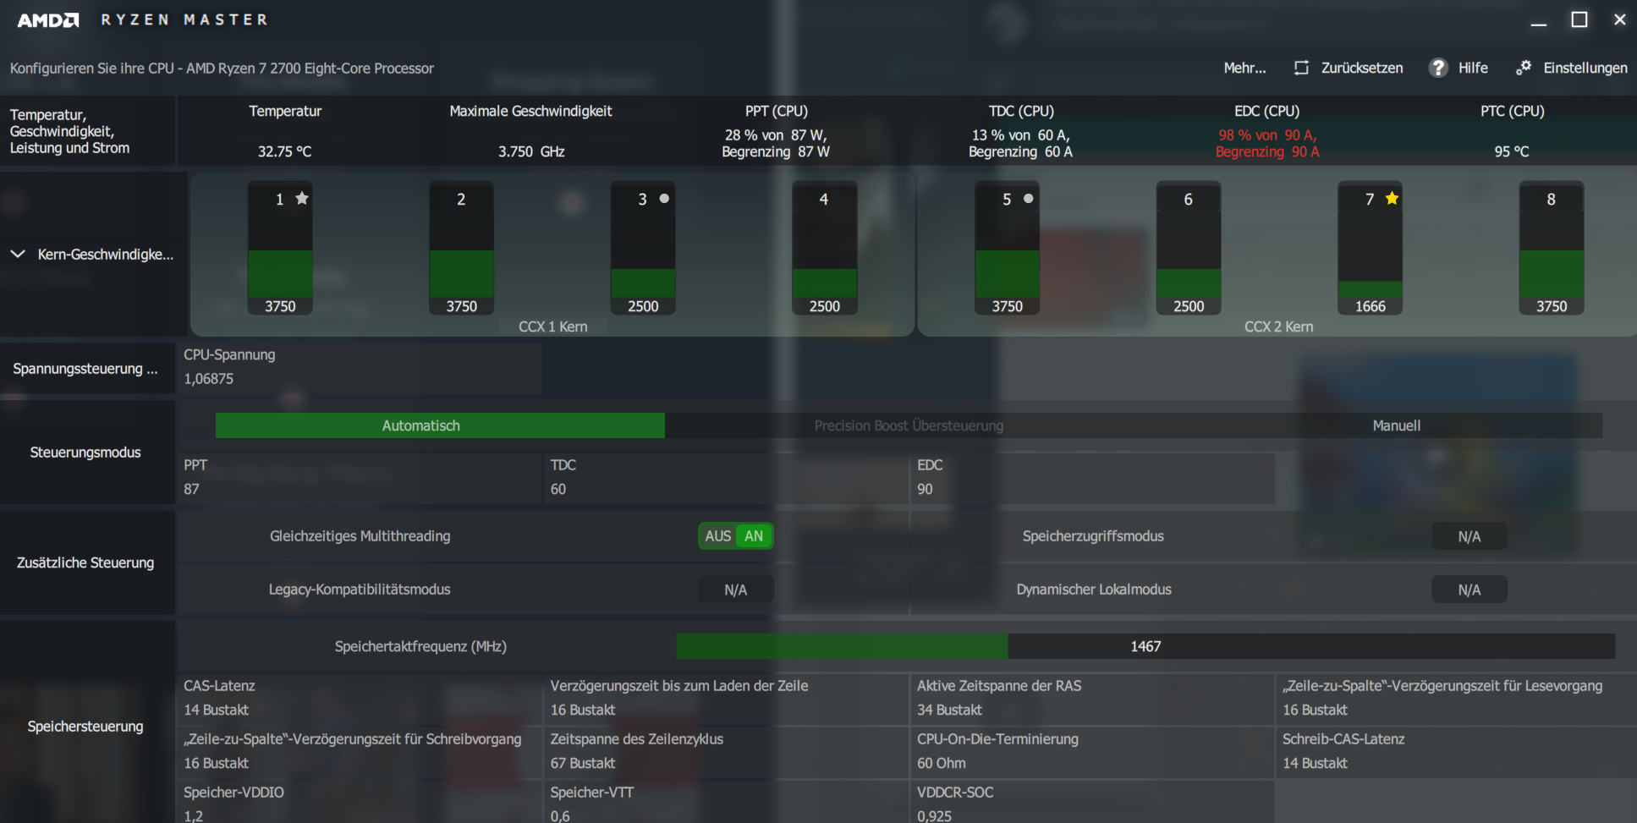Click the CCX 1 Kern label
This screenshot has width=1637, height=823.
552,326
